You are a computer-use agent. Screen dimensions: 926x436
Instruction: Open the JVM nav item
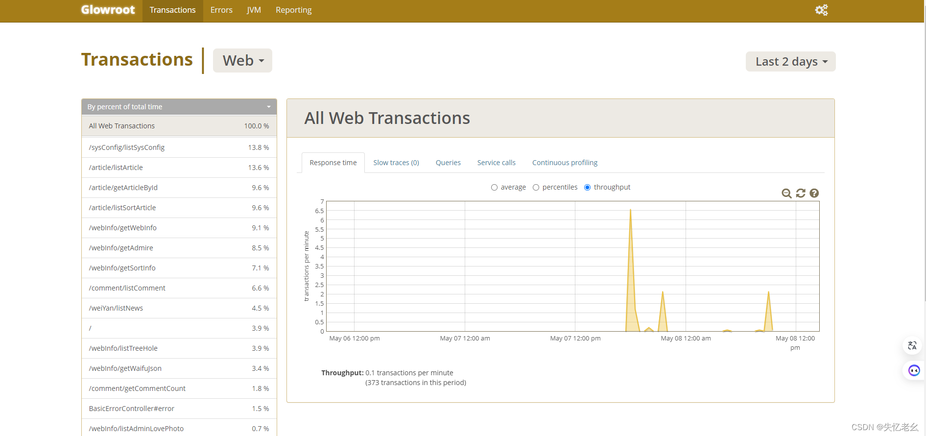(x=254, y=10)
